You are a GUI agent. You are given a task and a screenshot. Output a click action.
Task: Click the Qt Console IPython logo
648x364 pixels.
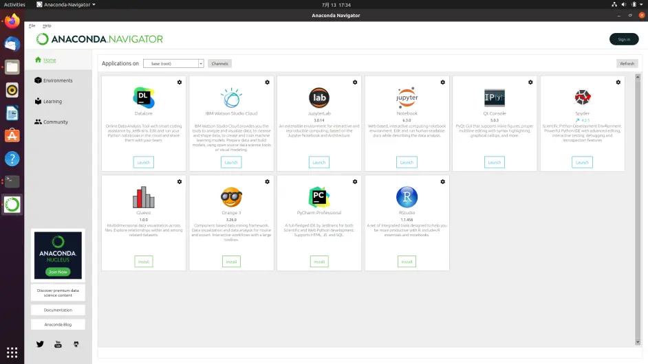(x=495, y=98)
